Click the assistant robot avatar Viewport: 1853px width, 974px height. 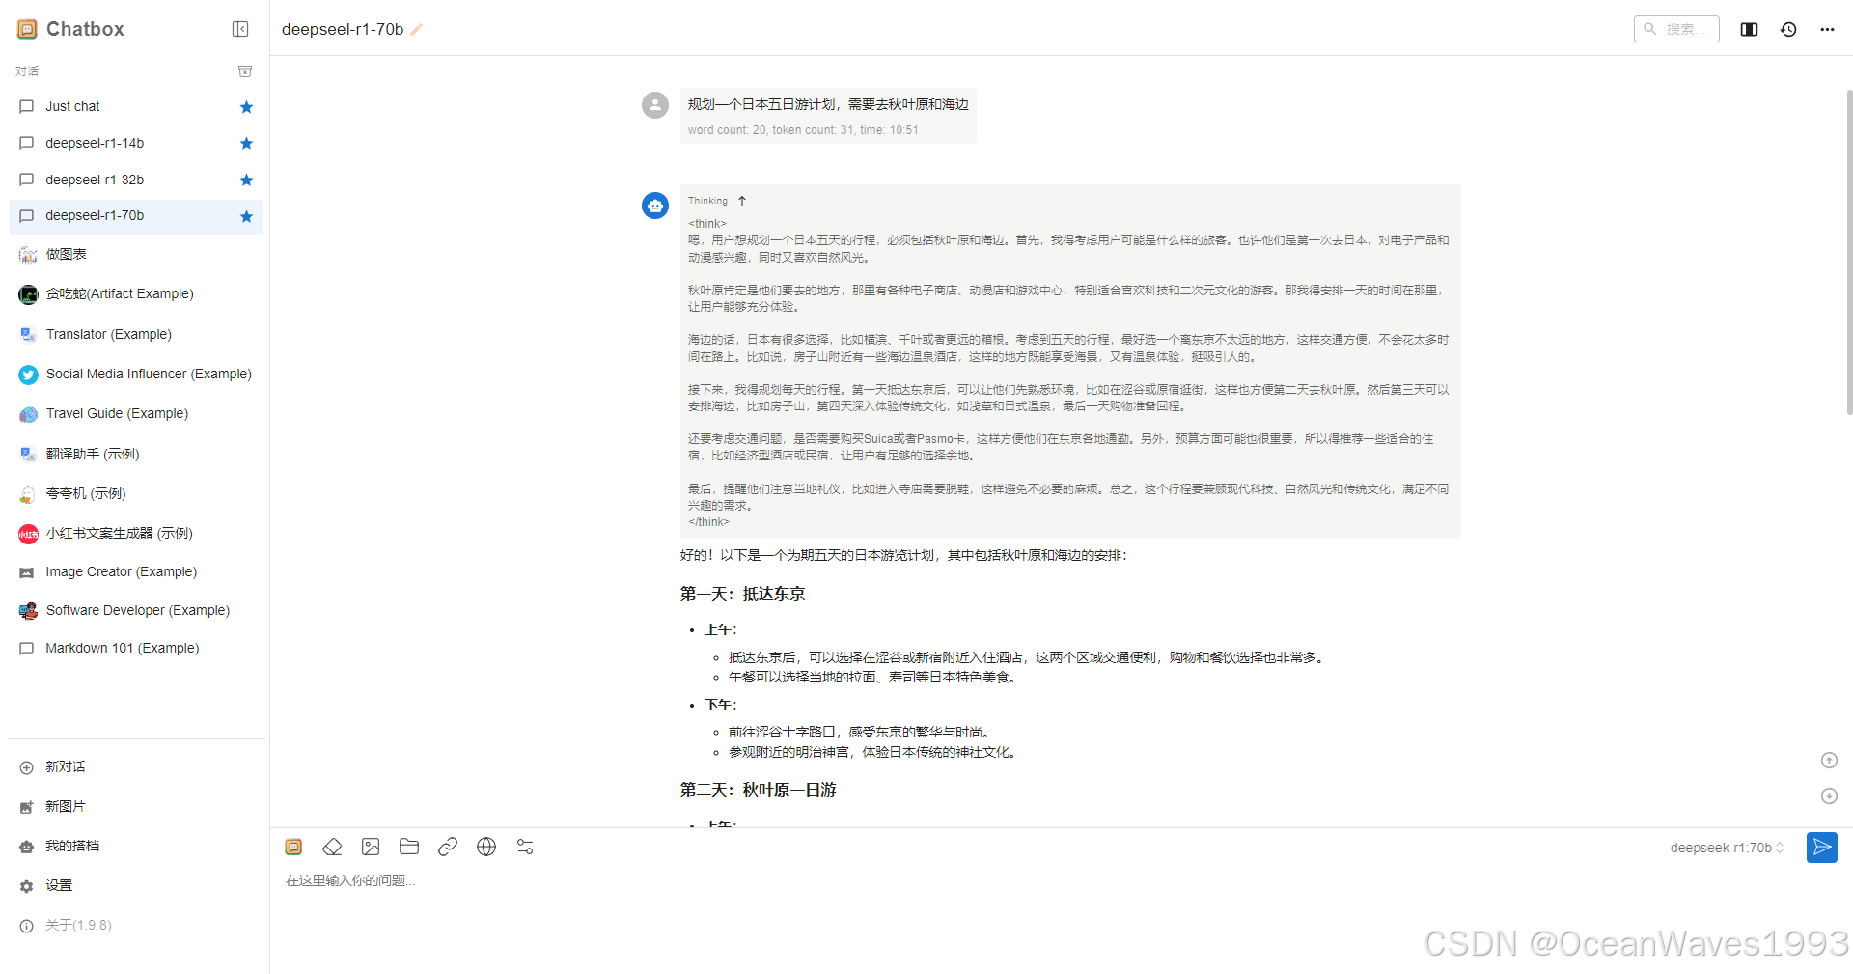click(655, 206)
